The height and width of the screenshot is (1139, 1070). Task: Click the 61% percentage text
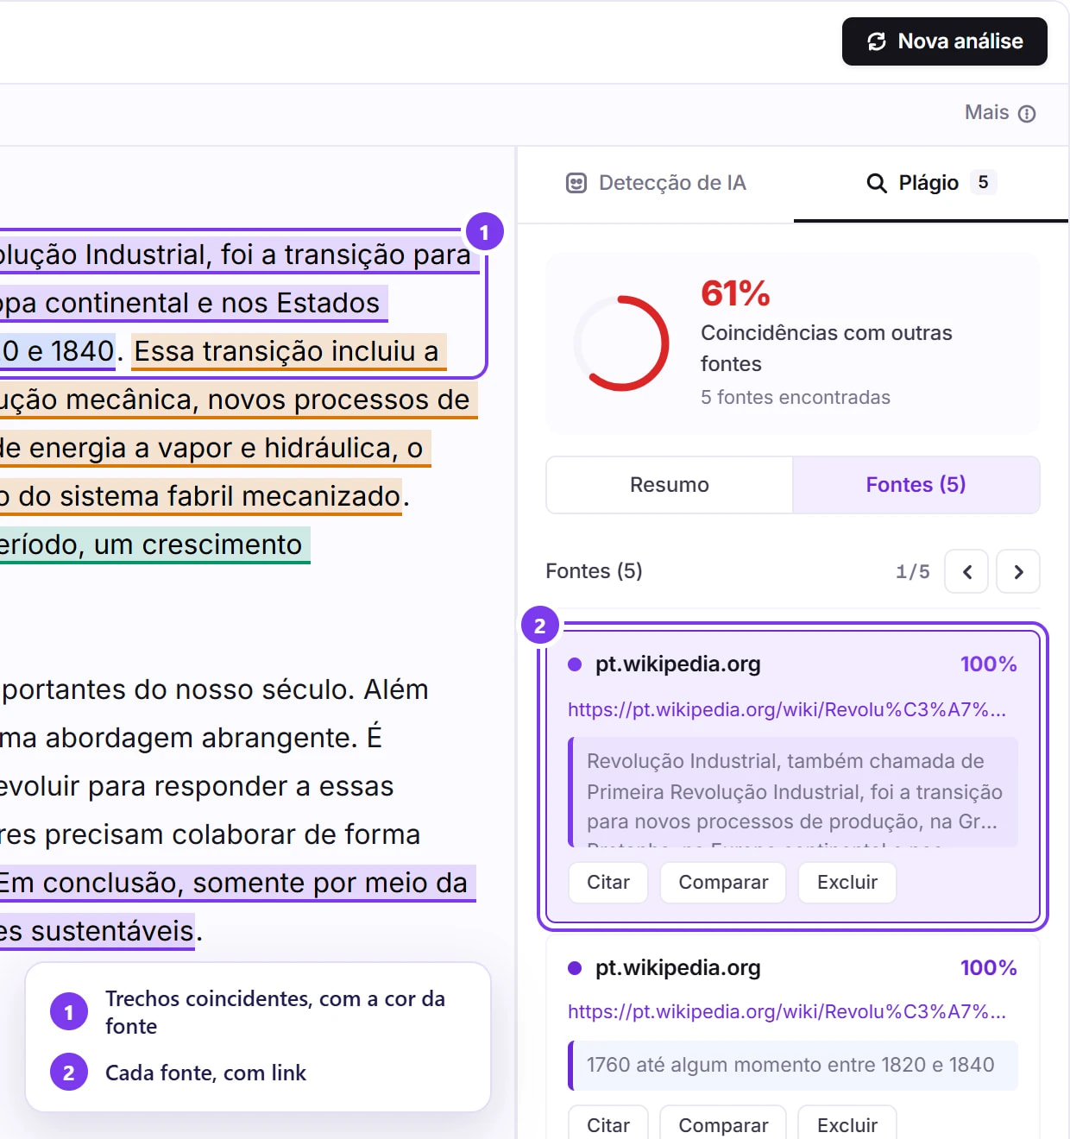pos(735,293)
